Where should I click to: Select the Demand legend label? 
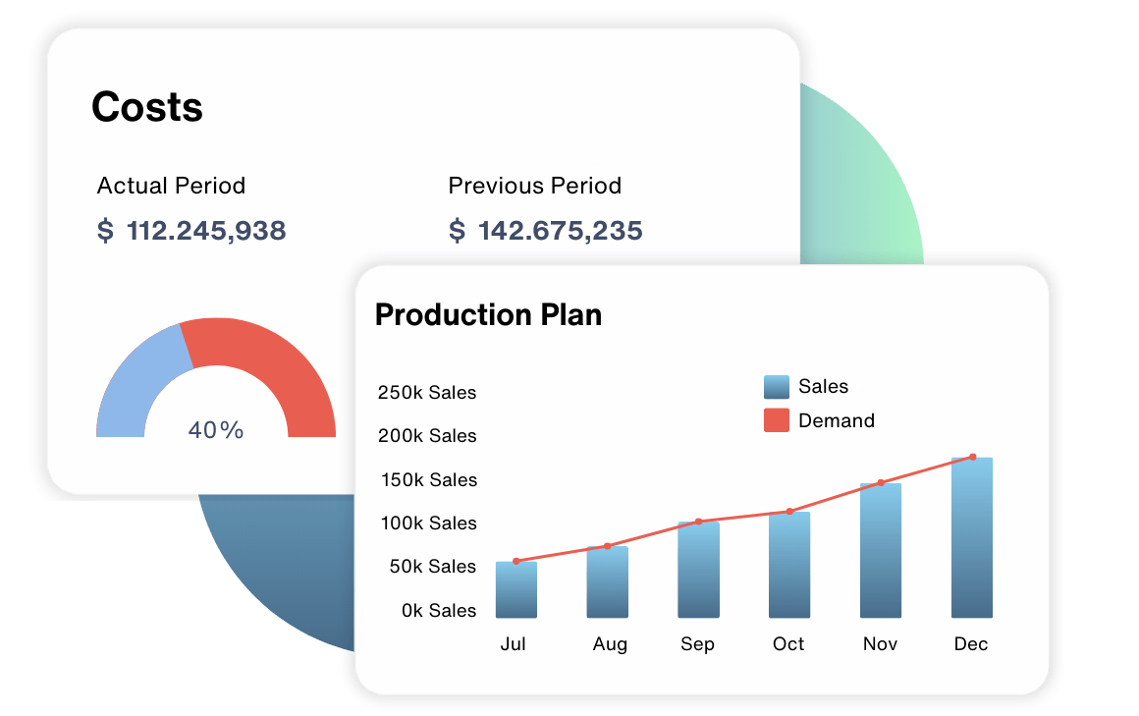(836, 420)
